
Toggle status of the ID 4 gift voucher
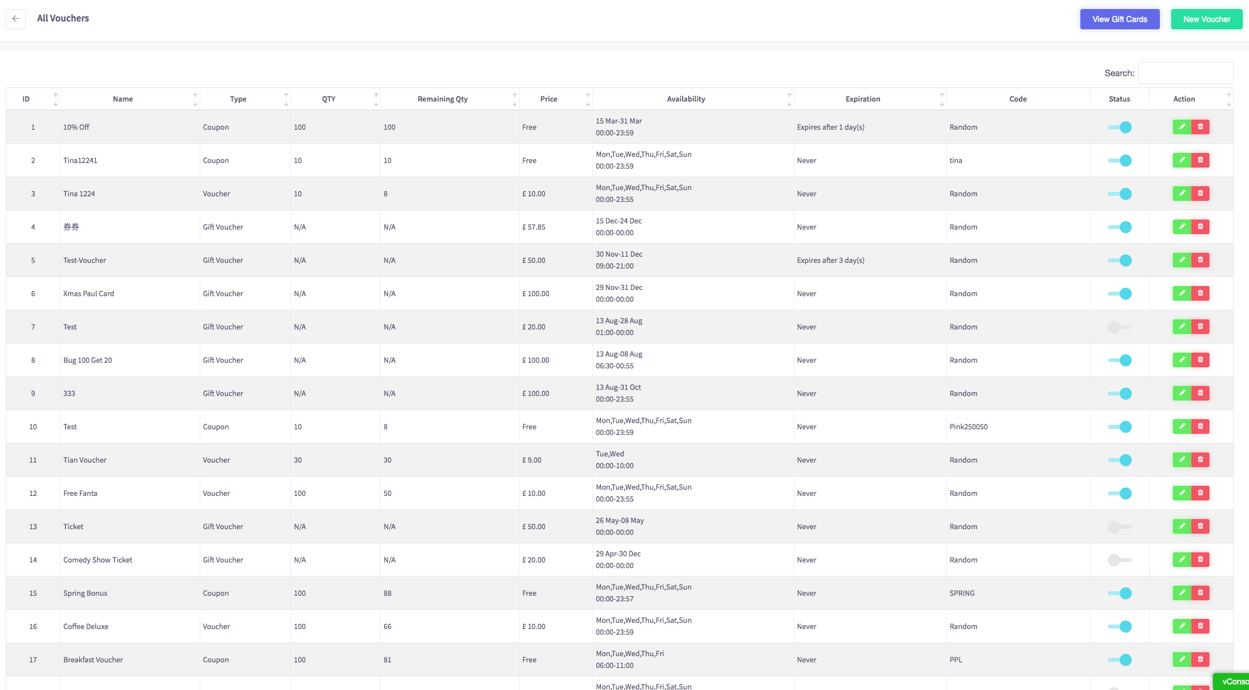tap(1120, 227)
